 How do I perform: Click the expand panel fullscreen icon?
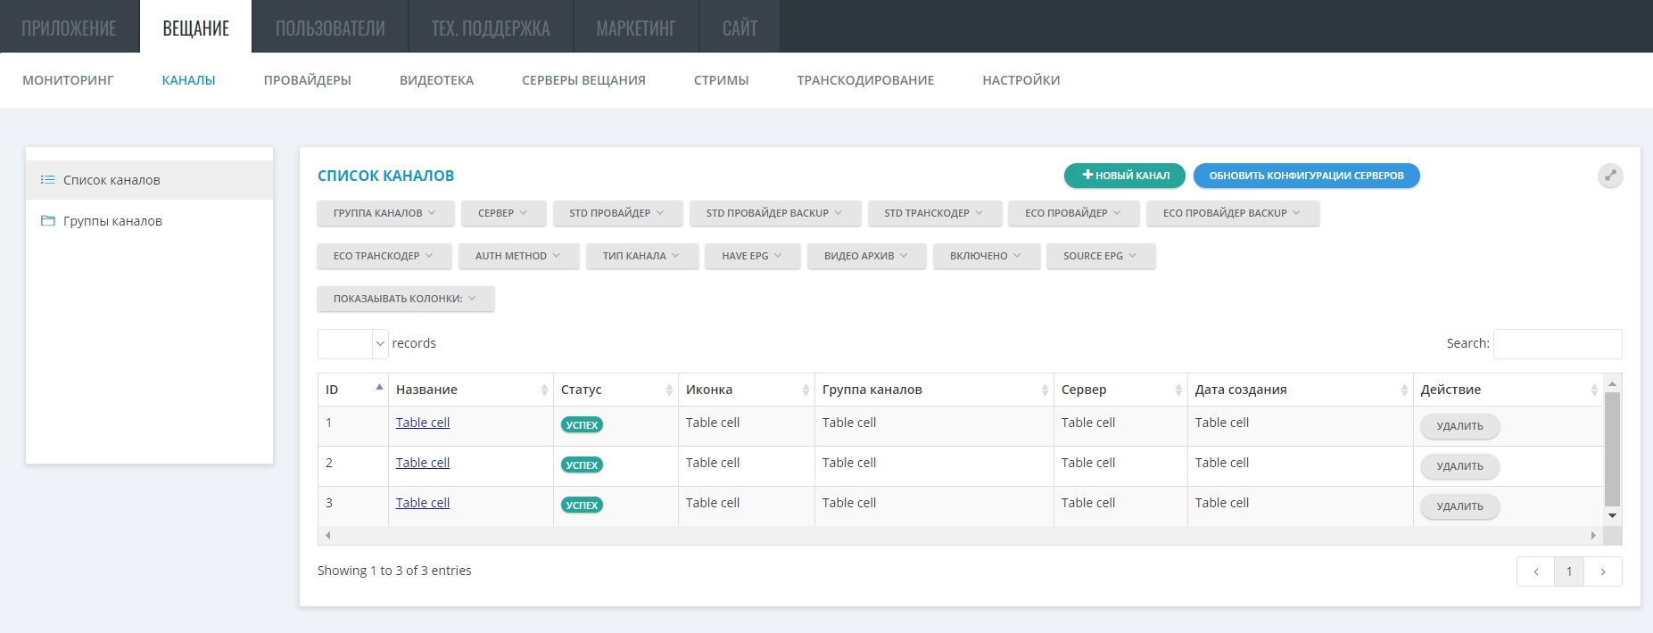pyautogui.click(x=1609, y=176)
